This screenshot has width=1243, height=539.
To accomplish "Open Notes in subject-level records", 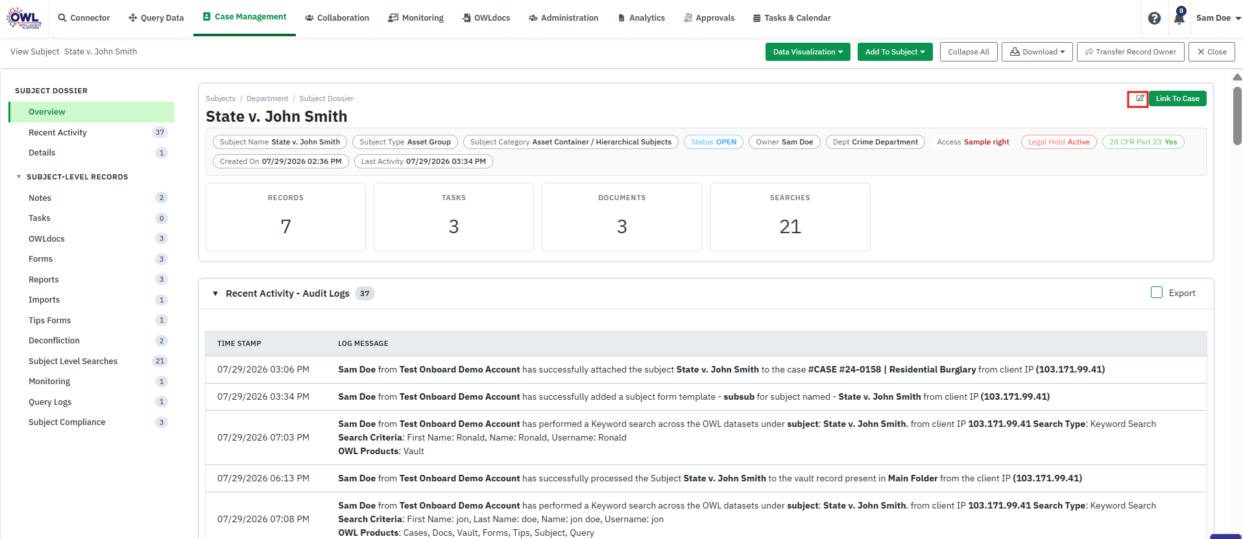I will [x=91, y=198].
